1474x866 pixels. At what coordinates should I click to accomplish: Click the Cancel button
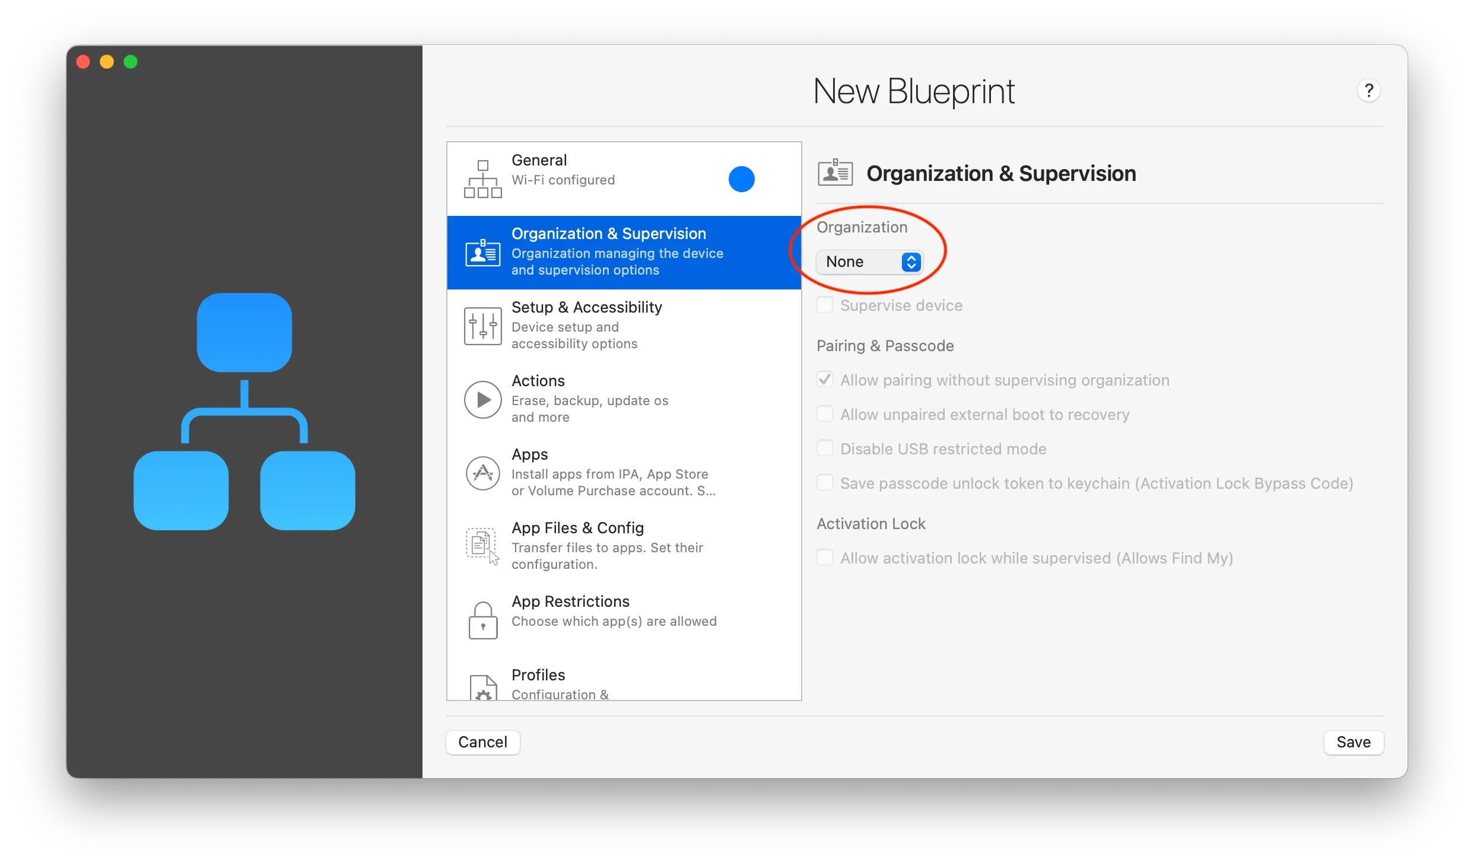(482, 742)
